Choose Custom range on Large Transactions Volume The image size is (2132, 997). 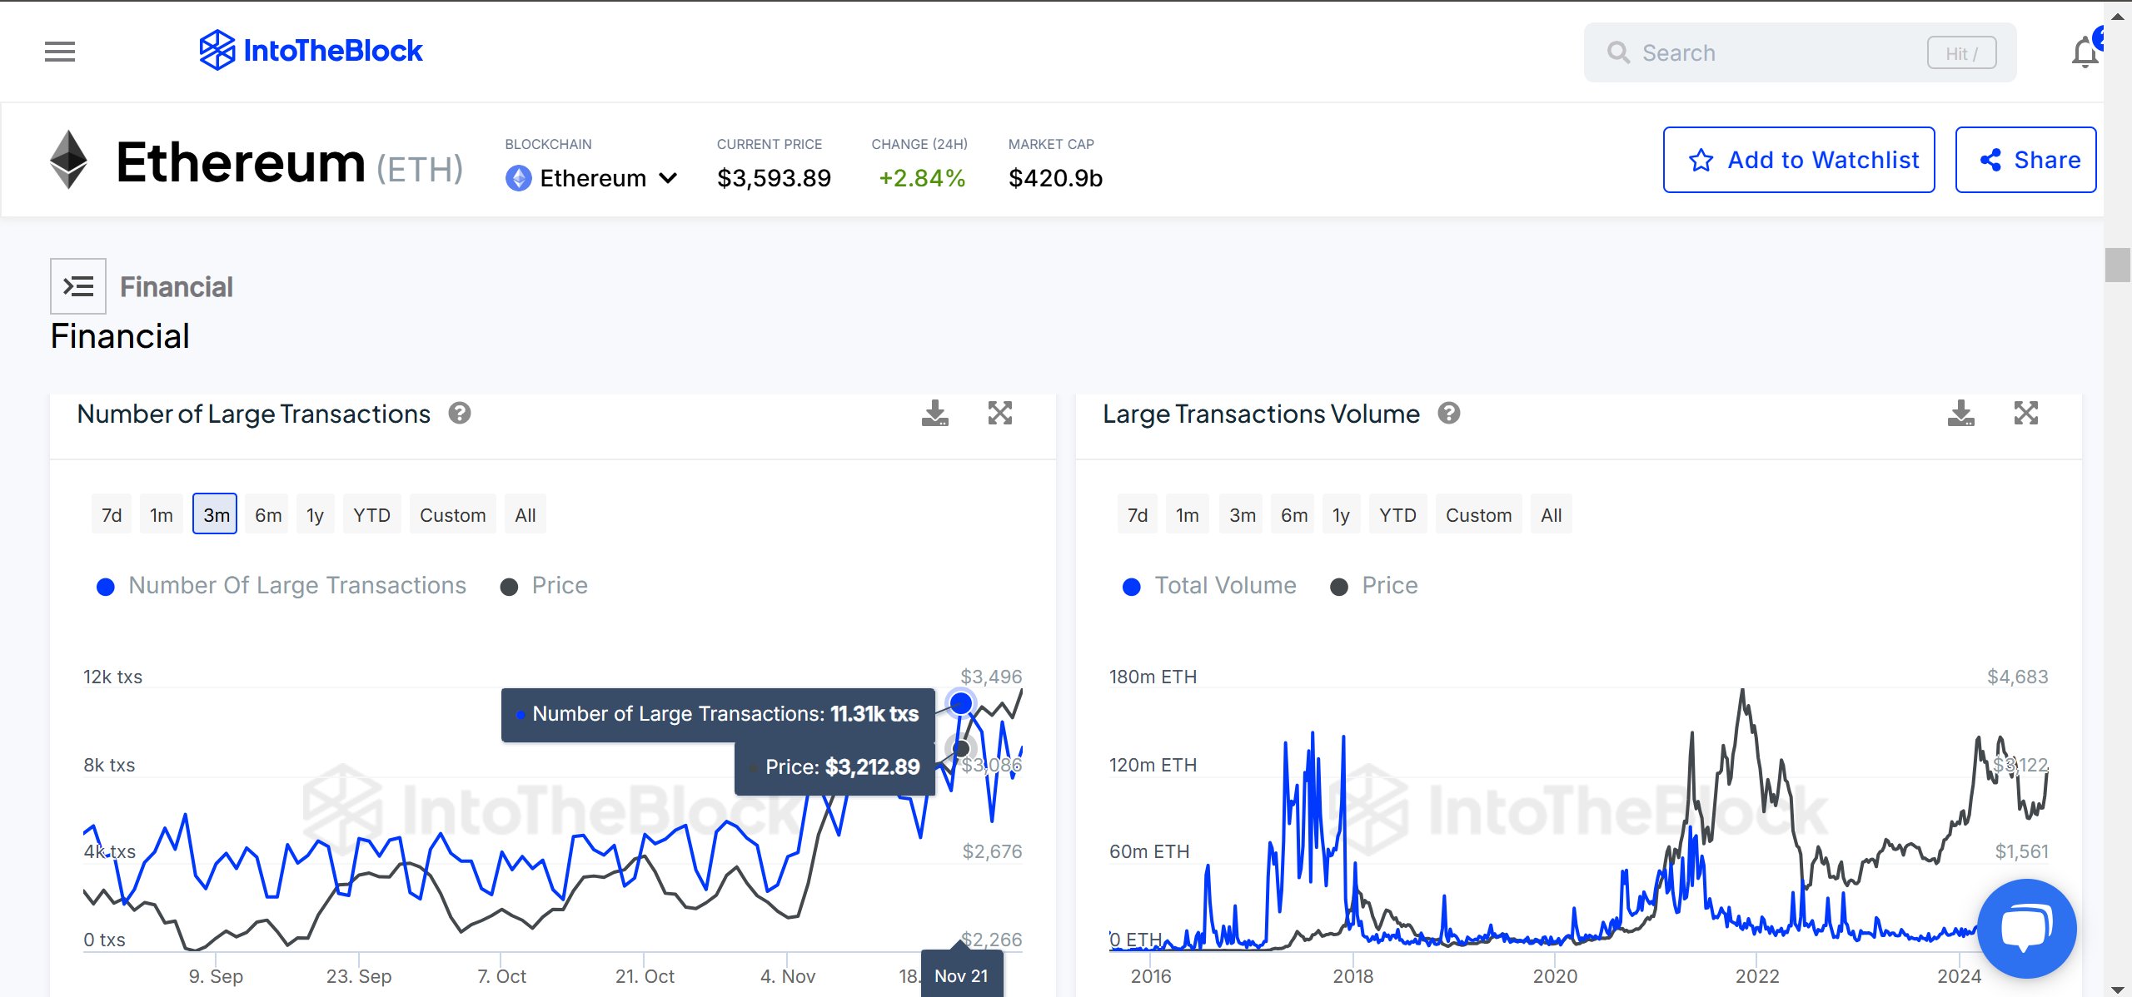[1478, 514]
